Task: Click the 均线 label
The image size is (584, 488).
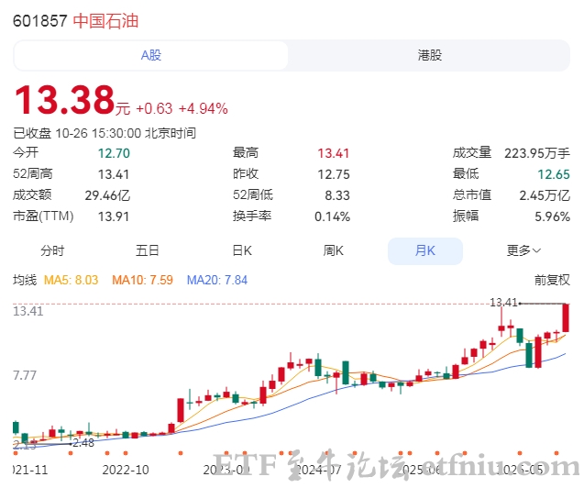Action: click(x=25, y=280)
